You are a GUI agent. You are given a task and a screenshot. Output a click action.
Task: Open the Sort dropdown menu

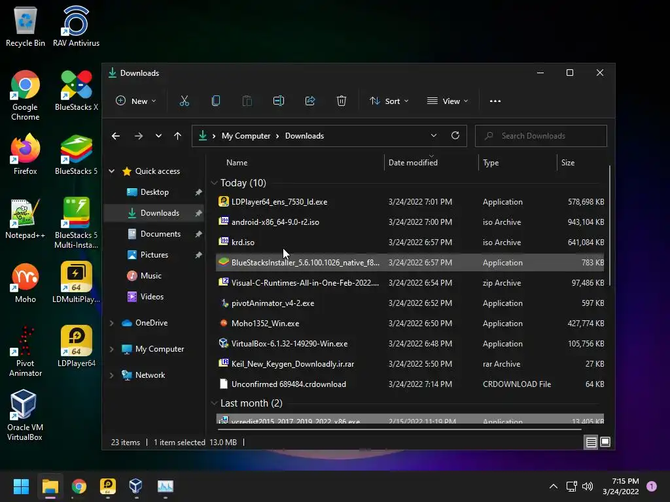coord(389,101)
